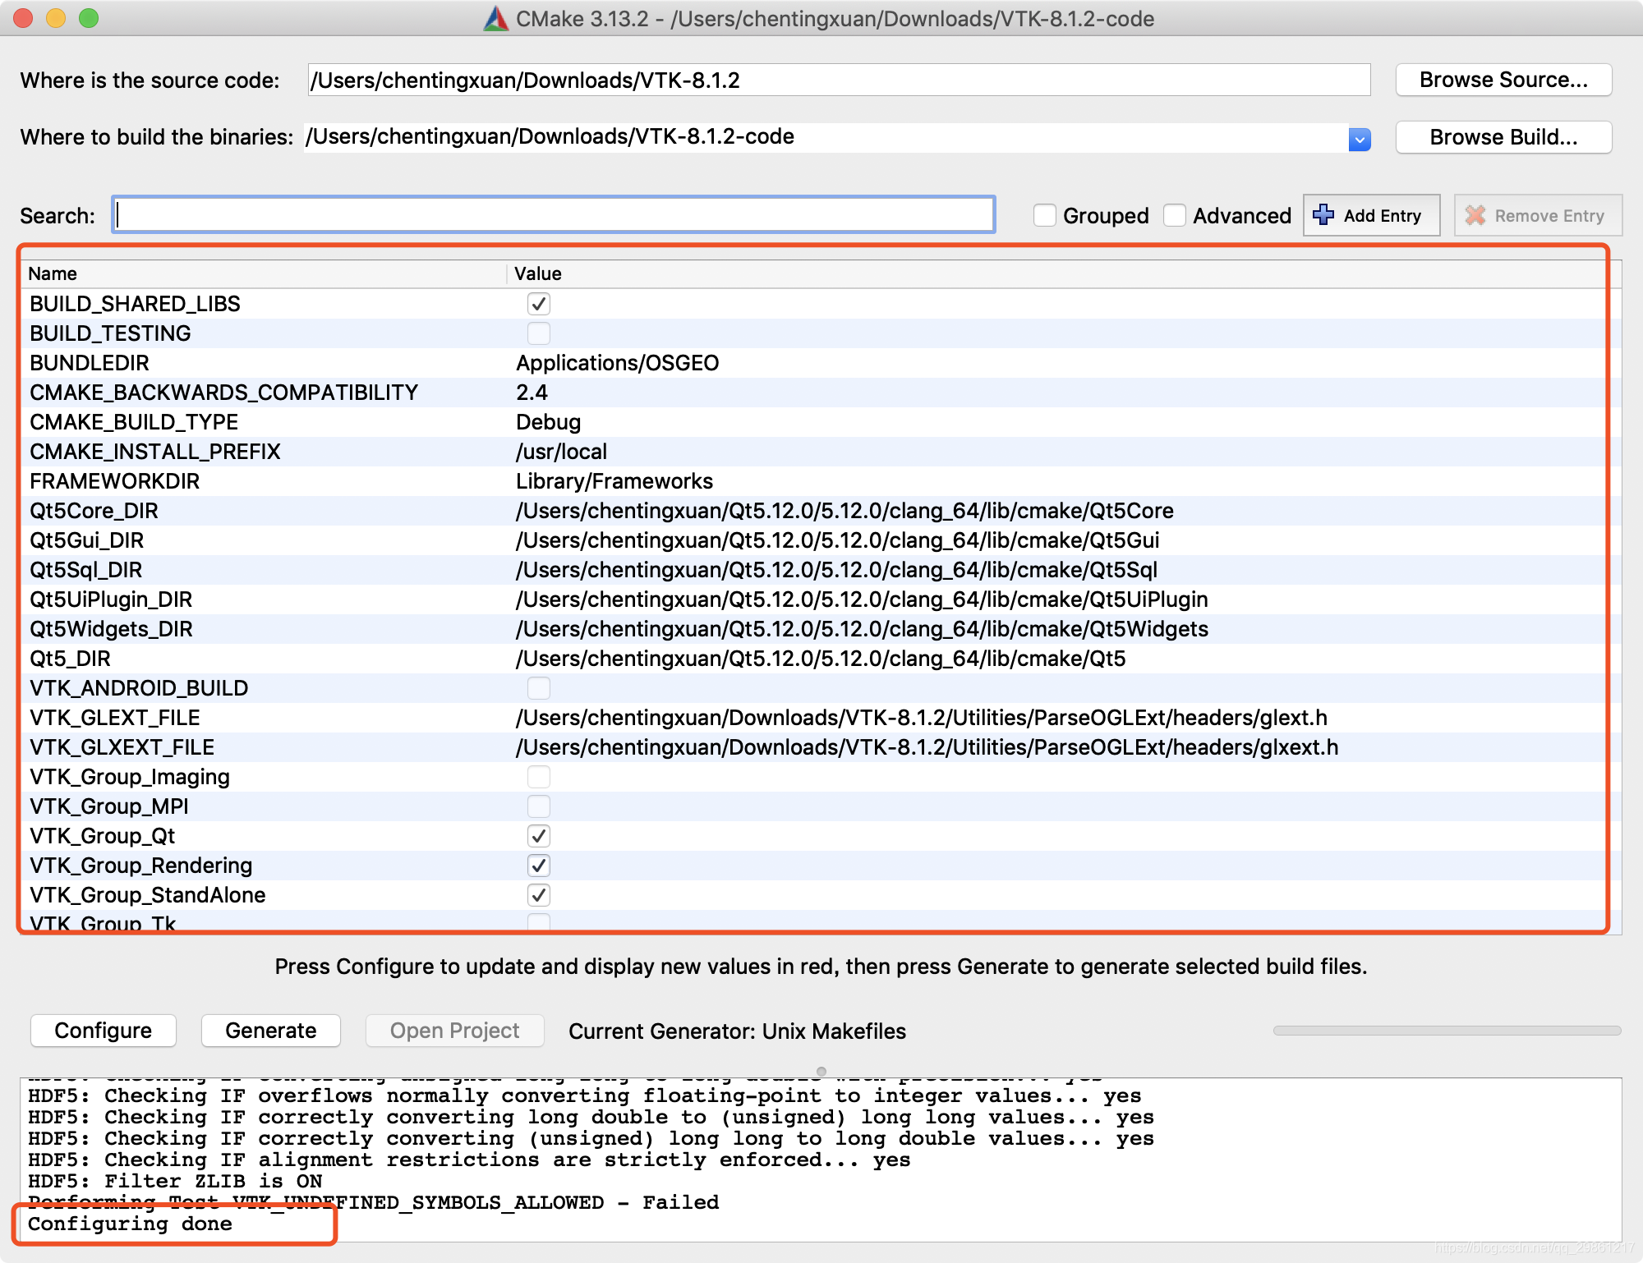1643x1263 pixels.
Task: Toggle the Grouped checkbox
Action: (1045, 215)
